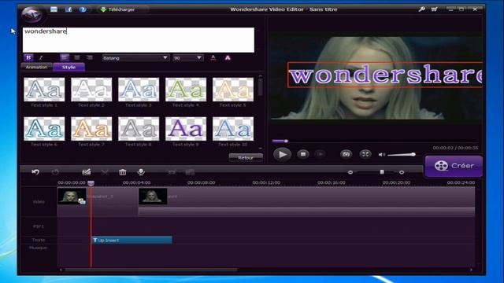Open the edit clip tool
Image resolution: width=504 pixels, height=283 pixels.
click(86, 172)
